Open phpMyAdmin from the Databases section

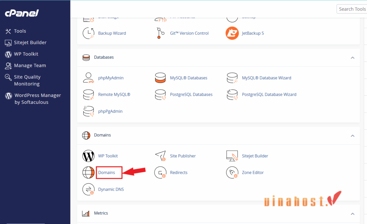pyautogui.click(x=111, y=78)
